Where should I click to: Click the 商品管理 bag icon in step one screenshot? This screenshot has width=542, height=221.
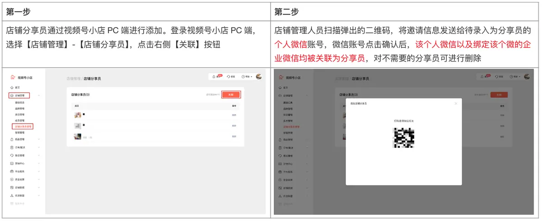[x=11, y=139]
